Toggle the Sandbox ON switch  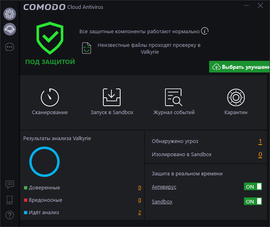253,201
